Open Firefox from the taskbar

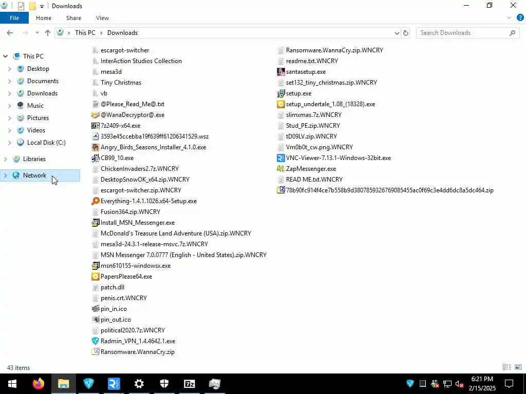[x=38, y=384]
